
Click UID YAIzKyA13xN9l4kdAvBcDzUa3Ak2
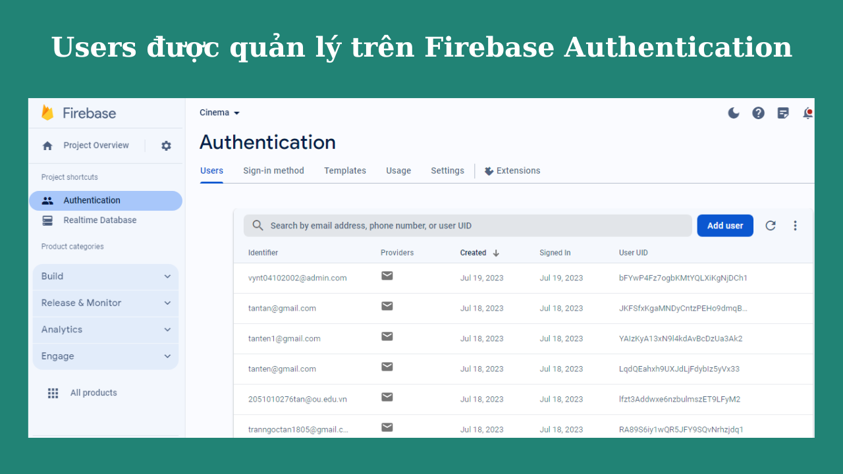coord(680,339)
